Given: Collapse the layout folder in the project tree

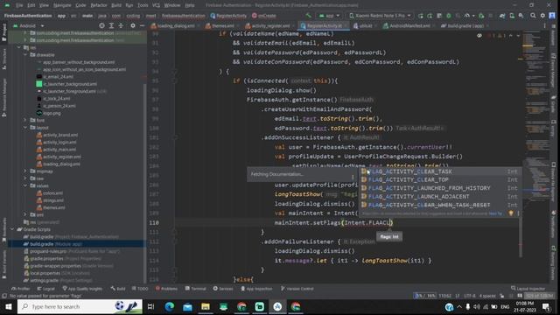Looking at the screenshot, I should coord(25,128).
